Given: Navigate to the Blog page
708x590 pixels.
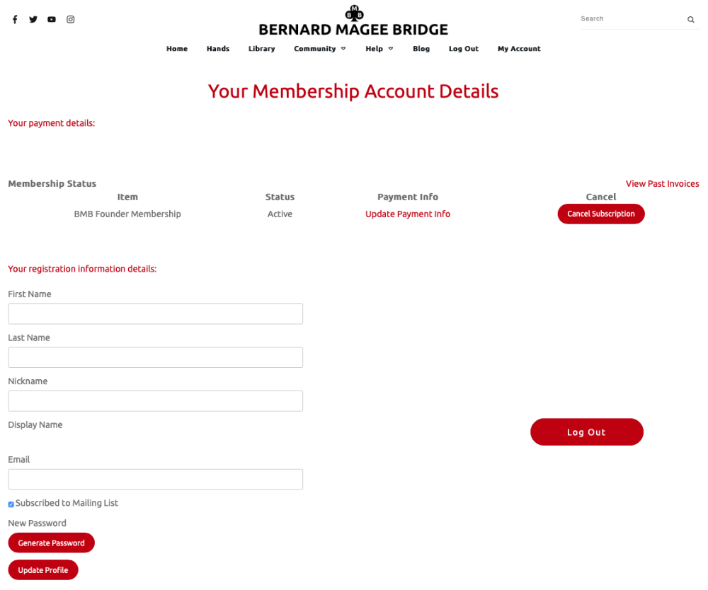Looking at the screenshot, I should click(421, 49).
